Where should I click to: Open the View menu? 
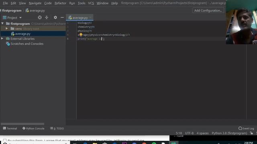[x=22, y=3]
